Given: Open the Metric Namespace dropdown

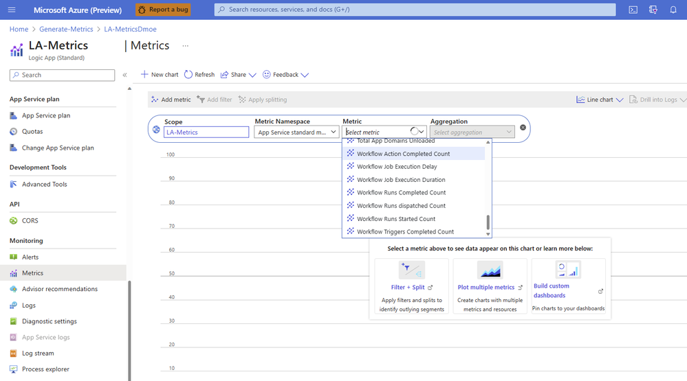Looking at the screenshot, I should [296, 132].
